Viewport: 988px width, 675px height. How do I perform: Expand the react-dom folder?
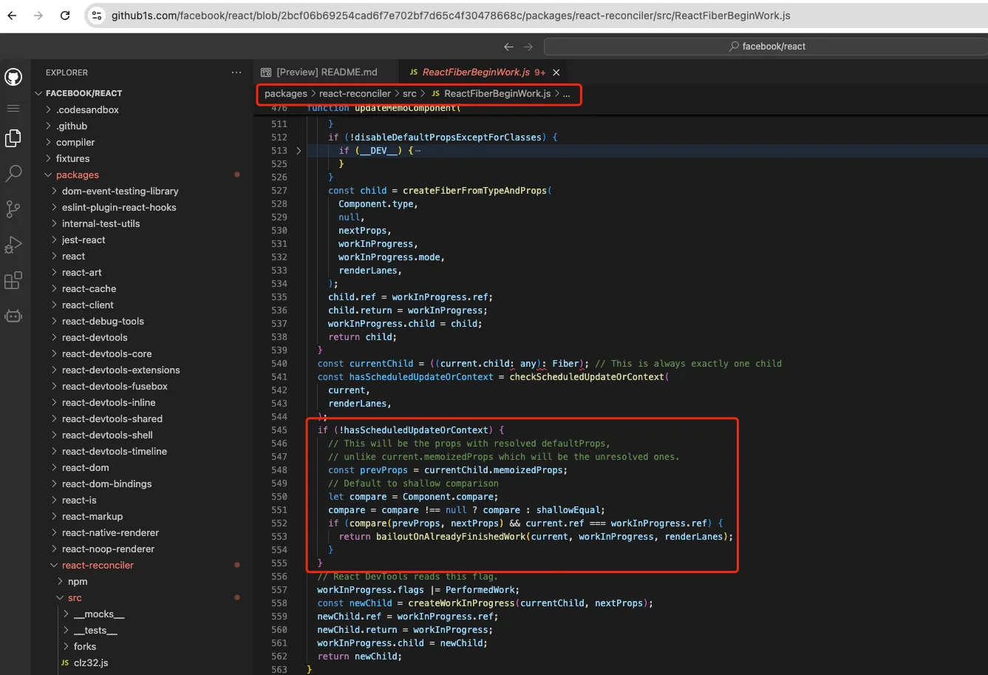142,467
